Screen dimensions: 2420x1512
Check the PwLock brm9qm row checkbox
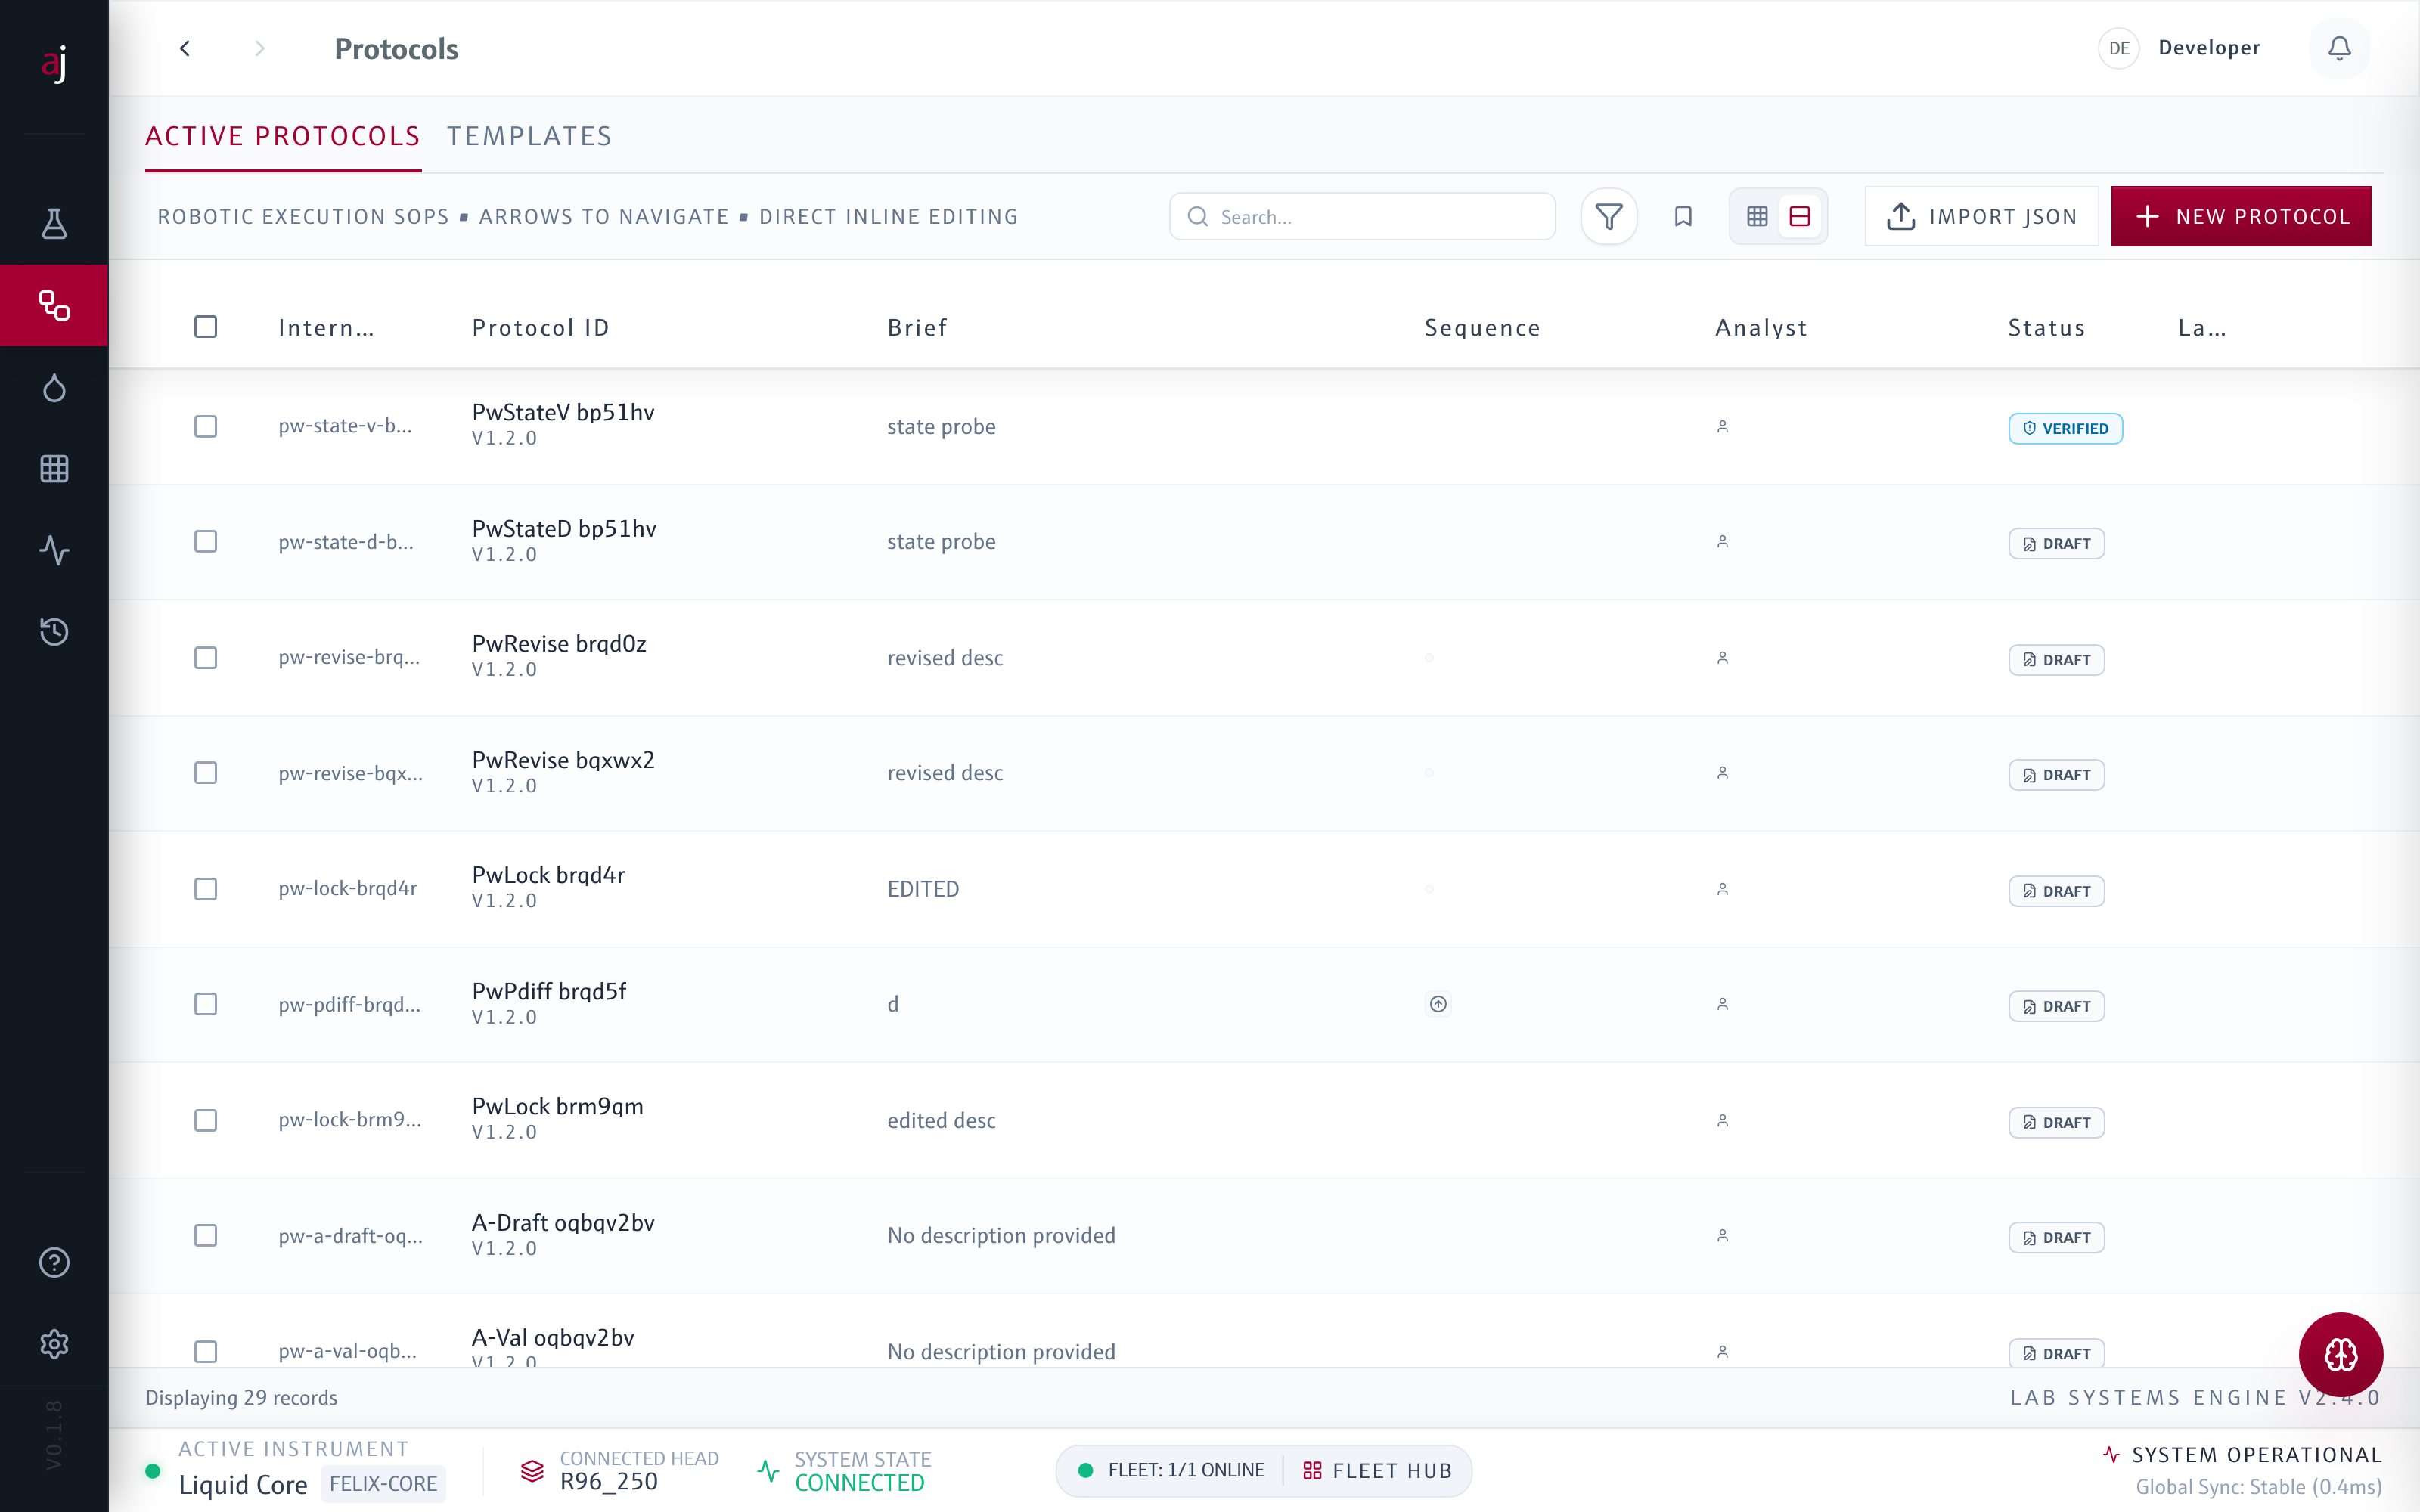point(205,1121)
